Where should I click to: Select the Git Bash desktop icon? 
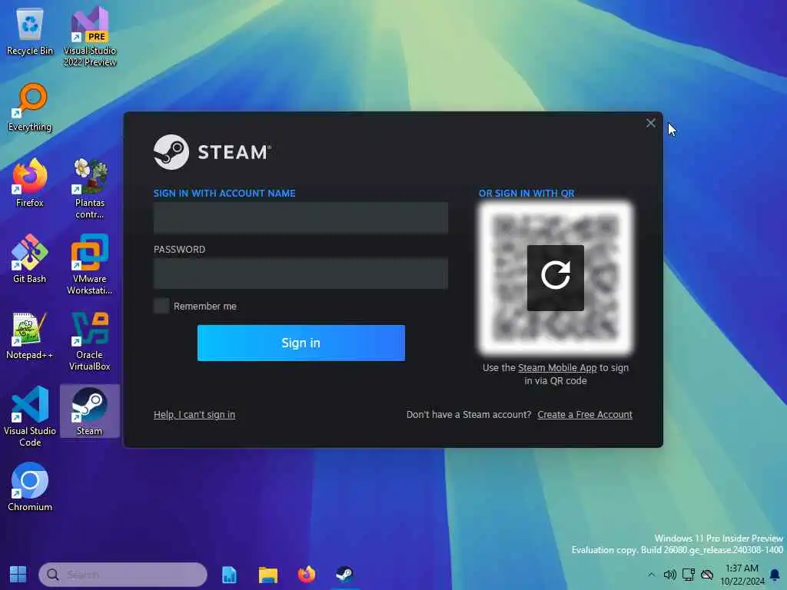tap(30, 260)
